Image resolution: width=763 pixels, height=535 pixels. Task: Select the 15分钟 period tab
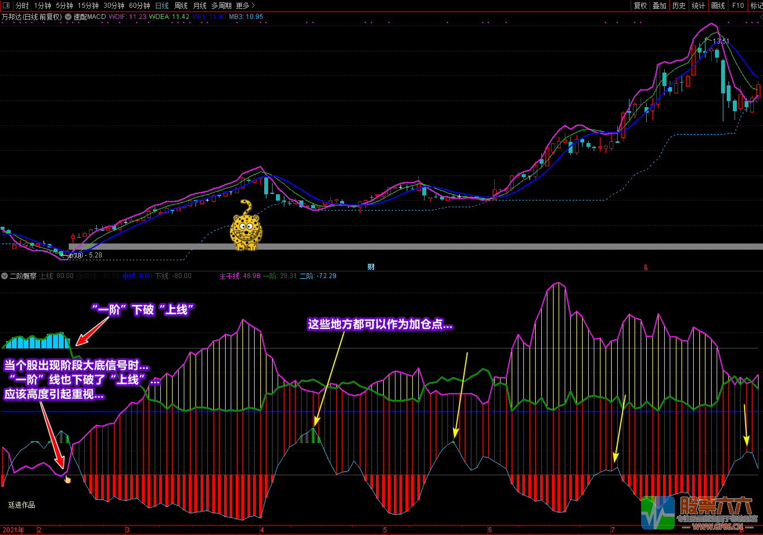(88, 6)
